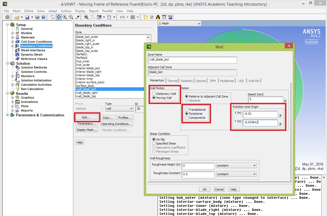Select the rotate view tool
This screenshot has width=327, height=216.
point(52,17)
